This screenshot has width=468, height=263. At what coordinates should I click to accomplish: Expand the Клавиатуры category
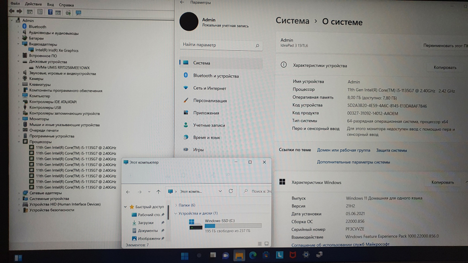click(x=19, y=84)
